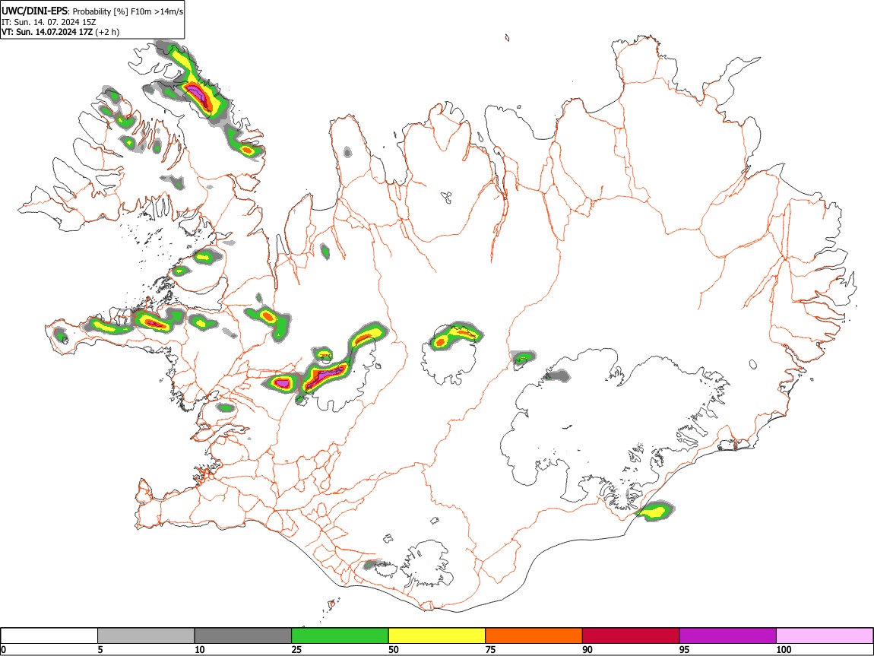This screenshot has width=874, height=656.
Task: Click the '(+2 h)' forecast offset text
Action: tap(108, 33)
